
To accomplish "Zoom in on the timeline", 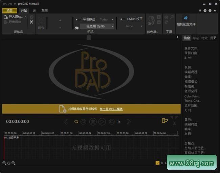I will [x=4, y=163].
